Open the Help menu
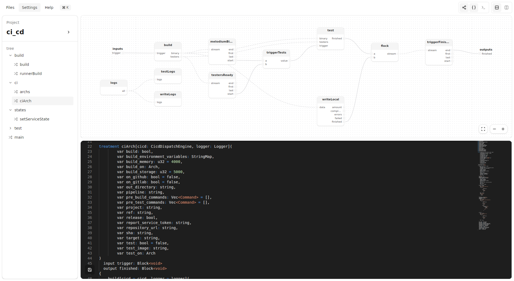 point(49,7)
